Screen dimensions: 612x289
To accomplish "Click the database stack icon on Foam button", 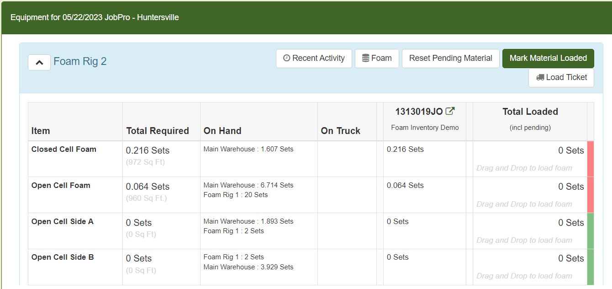I will 365,58.
